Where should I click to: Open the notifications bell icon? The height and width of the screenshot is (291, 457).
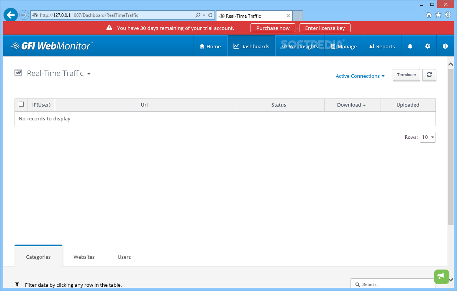click(410, 46)
